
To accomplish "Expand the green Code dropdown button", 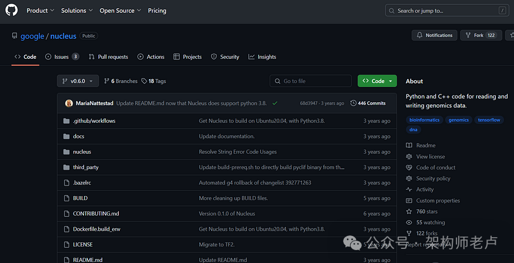I will 377,81.
